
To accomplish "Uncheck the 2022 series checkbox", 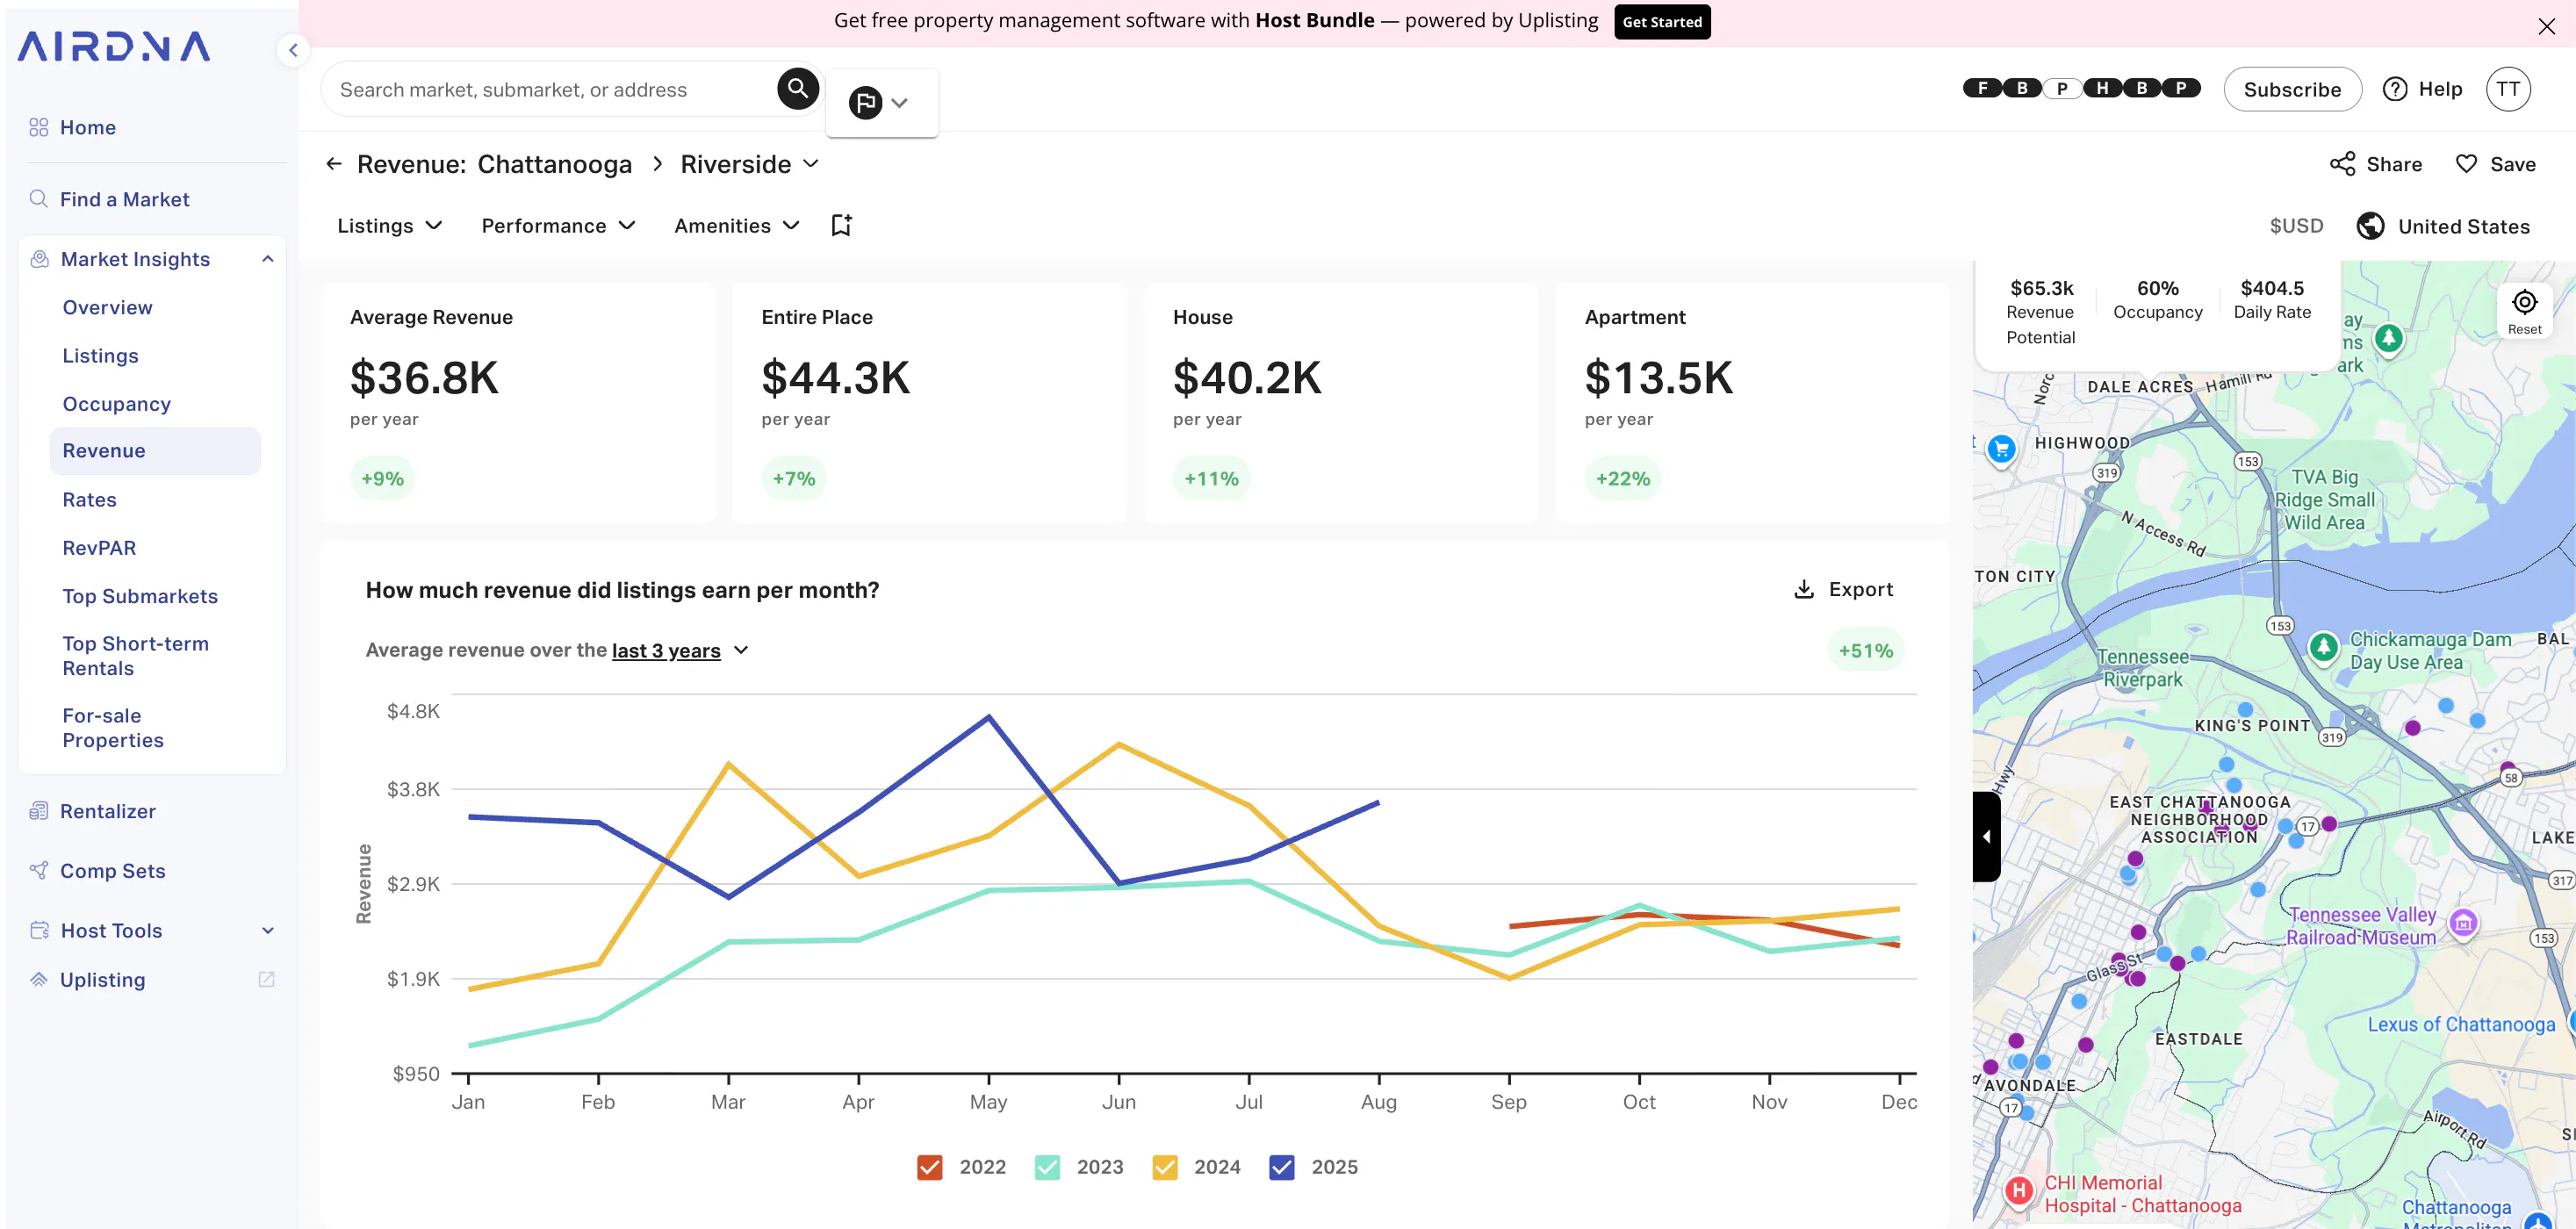I will [929, 1167].
